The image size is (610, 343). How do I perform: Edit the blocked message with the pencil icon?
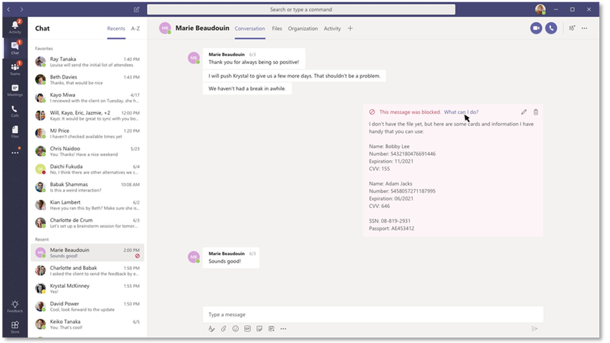(524, 112)
